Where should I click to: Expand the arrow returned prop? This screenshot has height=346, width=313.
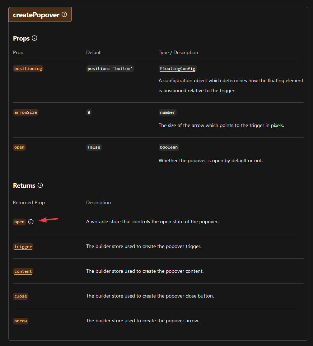(x=20, y=321)
